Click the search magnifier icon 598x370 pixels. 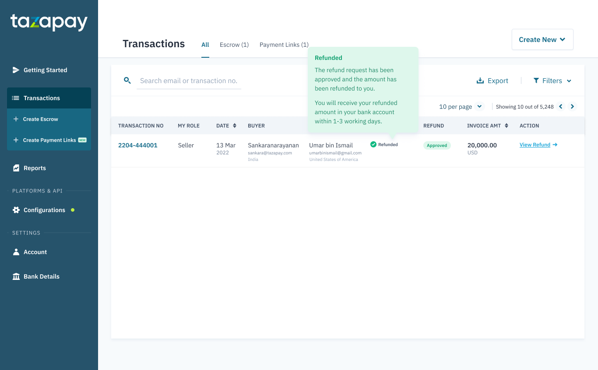(x=127, y=80)
